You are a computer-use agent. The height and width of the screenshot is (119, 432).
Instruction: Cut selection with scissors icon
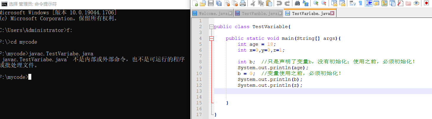(x=253, y=3)
